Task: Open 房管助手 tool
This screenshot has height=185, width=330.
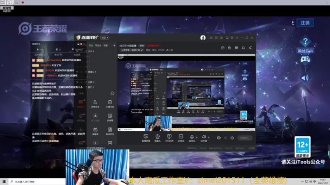Action: [95, 104]
